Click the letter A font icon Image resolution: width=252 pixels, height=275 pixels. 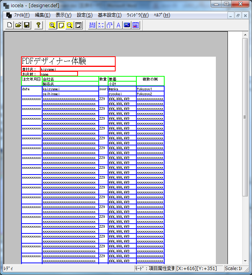[118, 25]
